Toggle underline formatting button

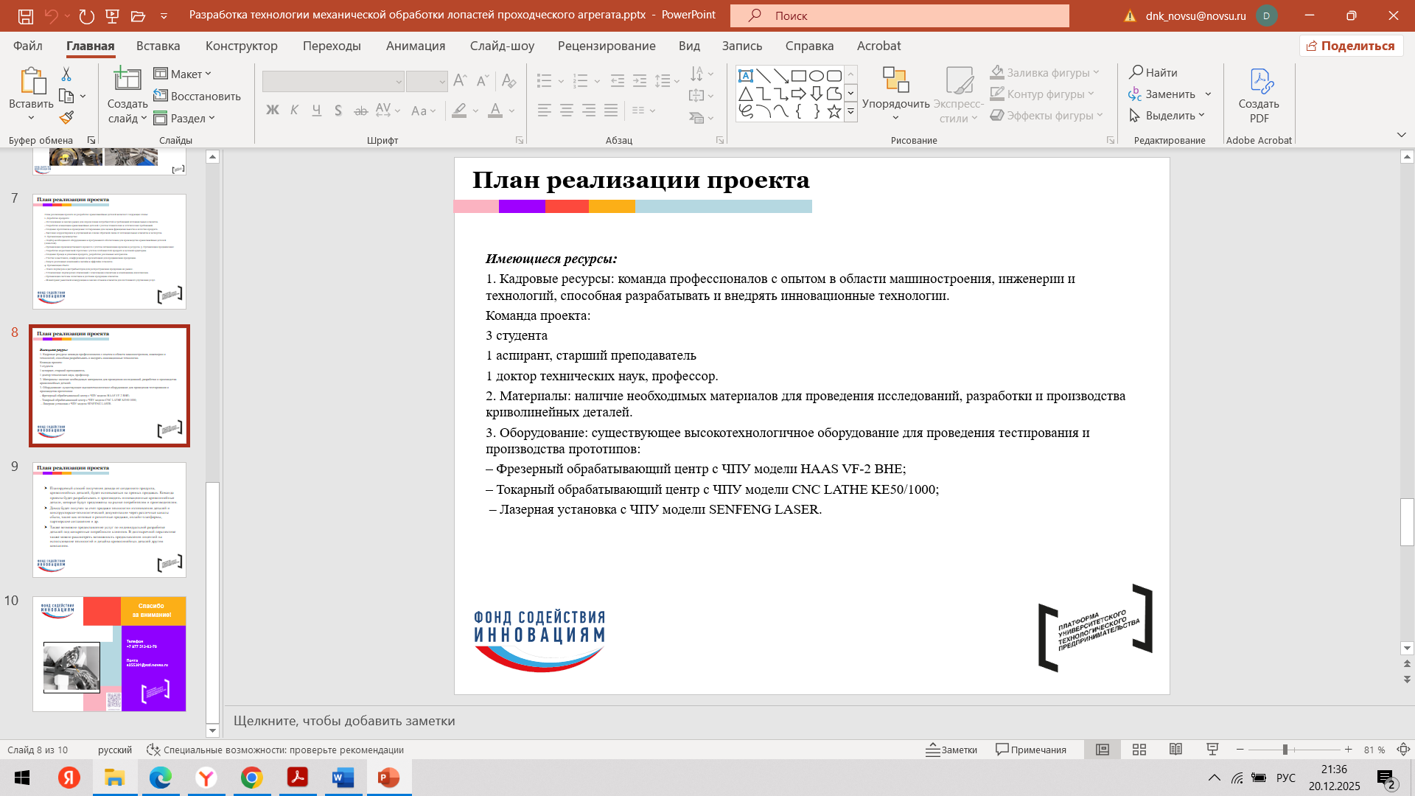click(316, 111)
